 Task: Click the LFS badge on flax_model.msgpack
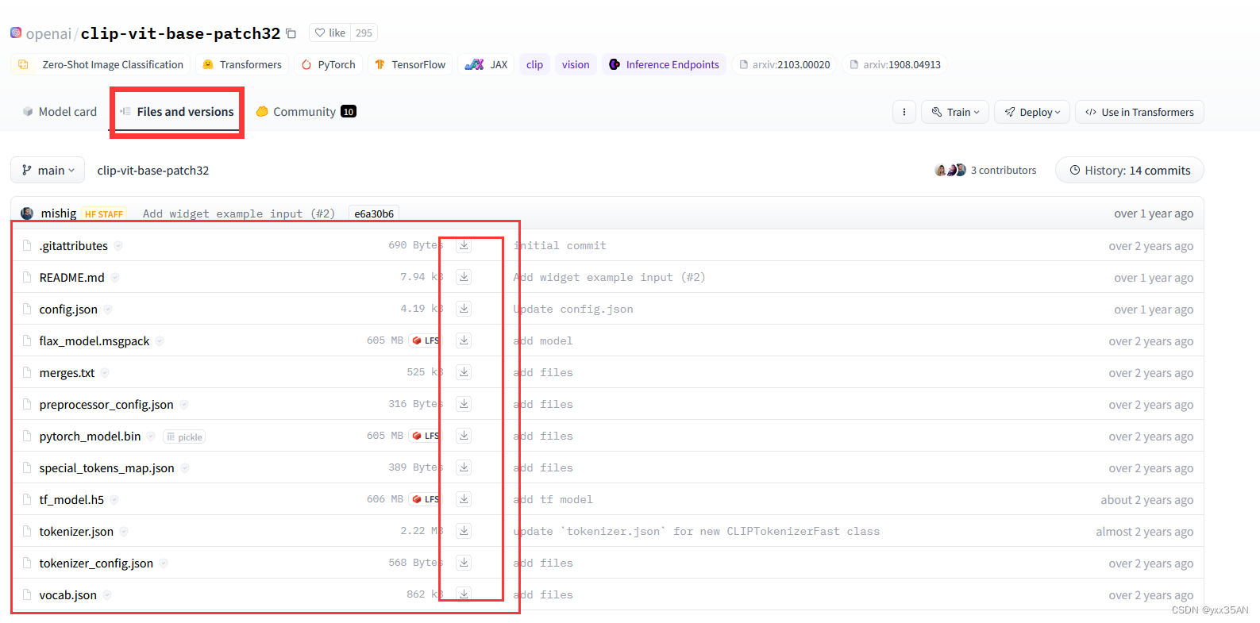(426, 340)
